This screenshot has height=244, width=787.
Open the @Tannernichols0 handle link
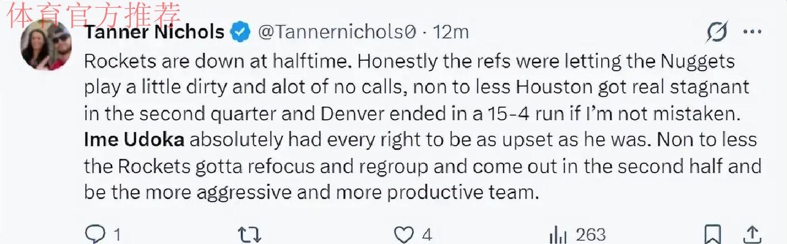point(337,32)
